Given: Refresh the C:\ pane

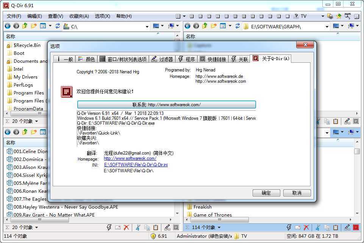Looking at the screenshot, I should coord(58,26).
